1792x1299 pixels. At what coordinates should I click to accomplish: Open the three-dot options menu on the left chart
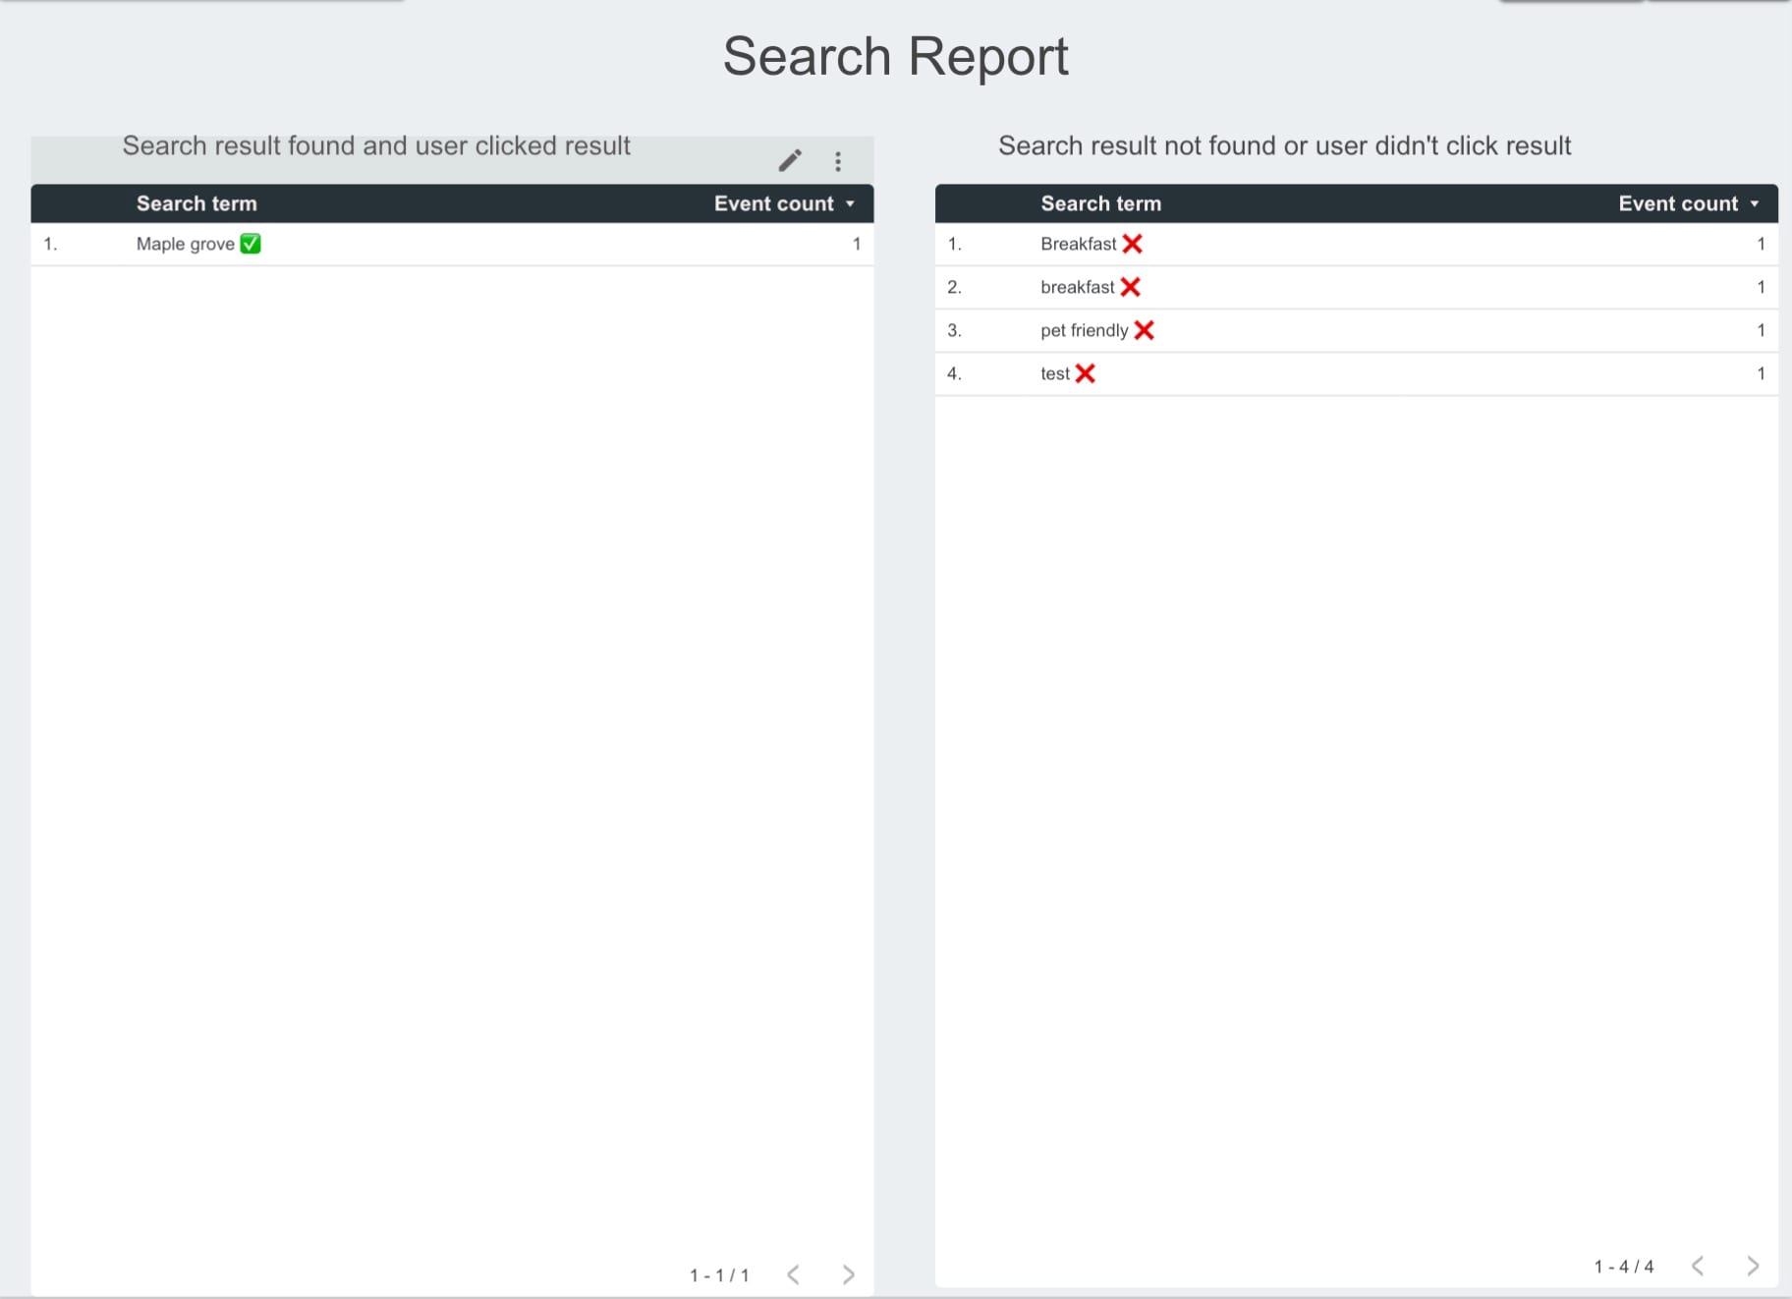point(838,160)
